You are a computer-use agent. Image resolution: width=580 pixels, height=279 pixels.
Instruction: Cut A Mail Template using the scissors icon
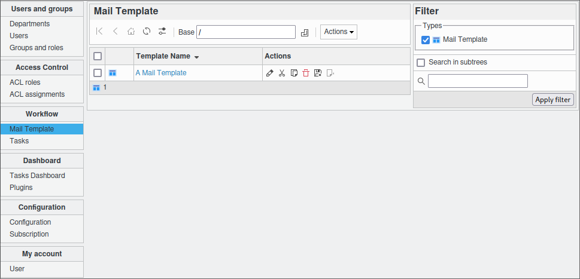click(282, 73)
